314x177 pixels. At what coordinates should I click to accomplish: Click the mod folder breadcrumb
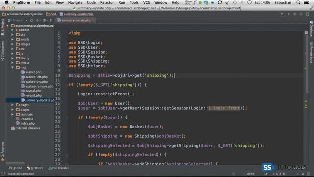click(51, 14)
